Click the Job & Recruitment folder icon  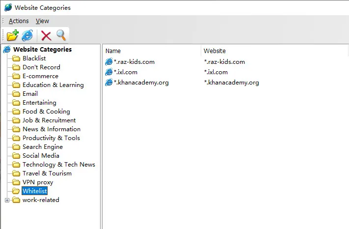[16, 120]
